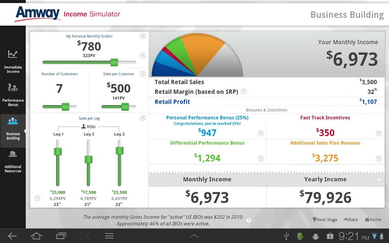Return to Home screen link
Screen dimensions: 389x243
pos(373,219)
